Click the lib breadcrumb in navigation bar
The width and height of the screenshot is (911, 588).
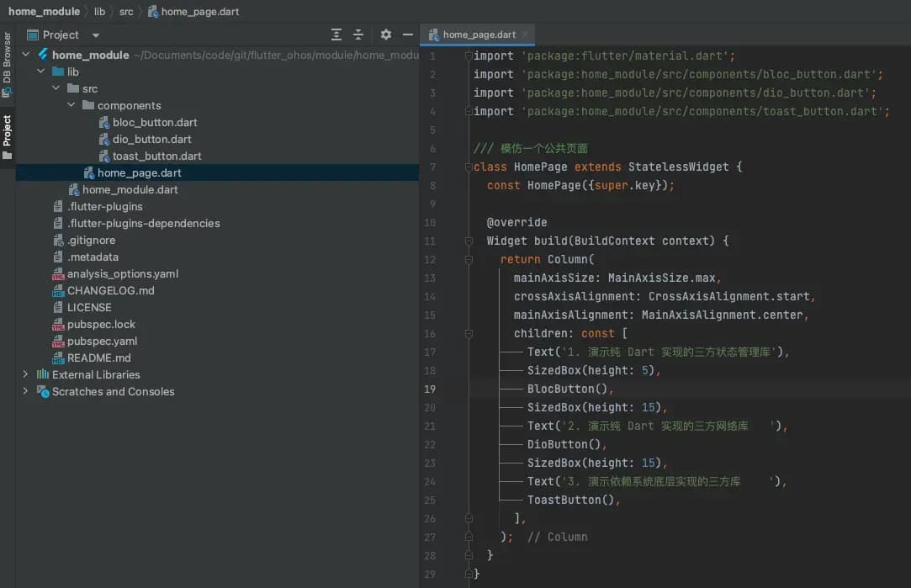[x=99, y=12]
